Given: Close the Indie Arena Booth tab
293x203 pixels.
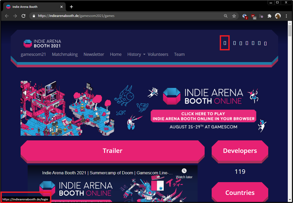Looking at the screenshot, I should pyautogui.click(x=62, y=7).
